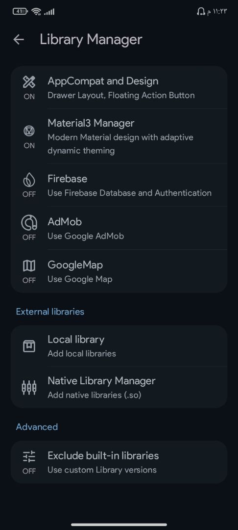Tap the GoogleMap map icon
Image resolution: width=238 pixels, height=530 pixels.
point(29,266)
